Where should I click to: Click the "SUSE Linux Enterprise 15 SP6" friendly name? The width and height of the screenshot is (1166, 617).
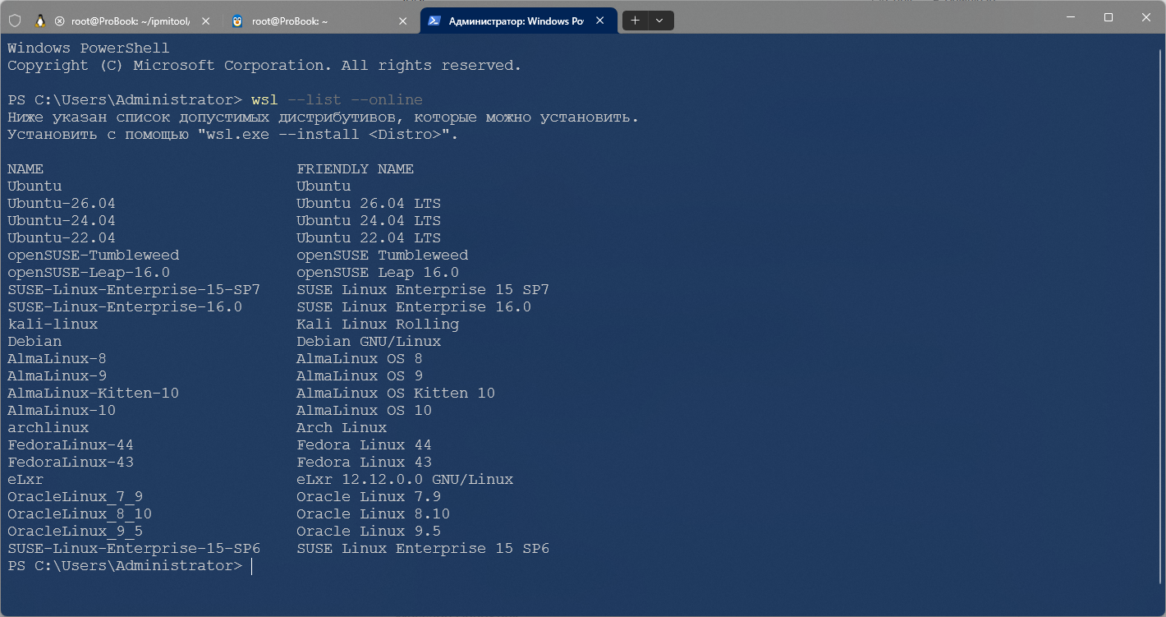pyautogui.click(x=423, y=549)
